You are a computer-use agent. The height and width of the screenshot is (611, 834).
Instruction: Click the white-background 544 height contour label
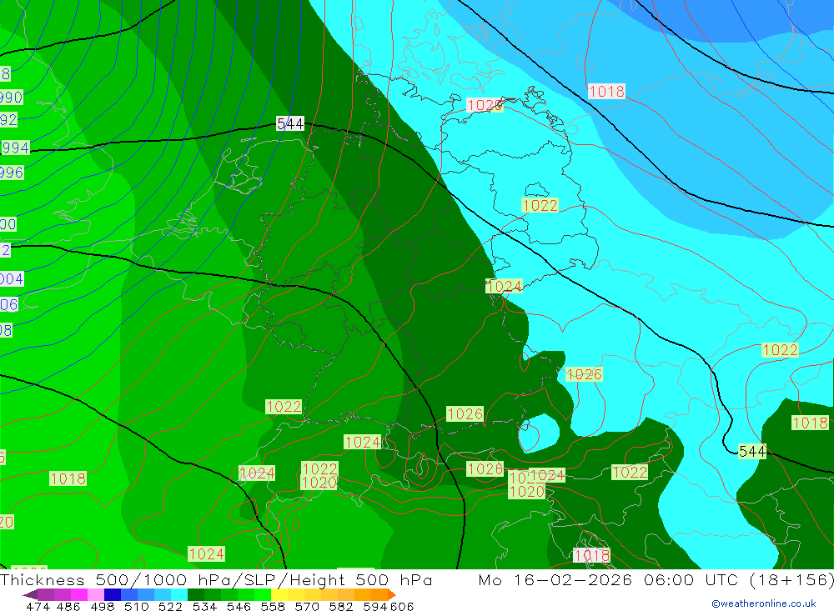click(290, 124)
